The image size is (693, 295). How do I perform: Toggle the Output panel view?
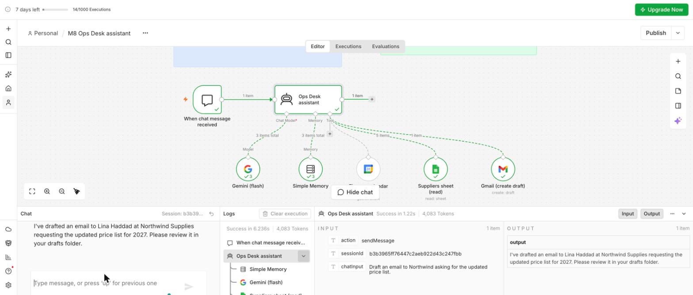pos(651,213)
